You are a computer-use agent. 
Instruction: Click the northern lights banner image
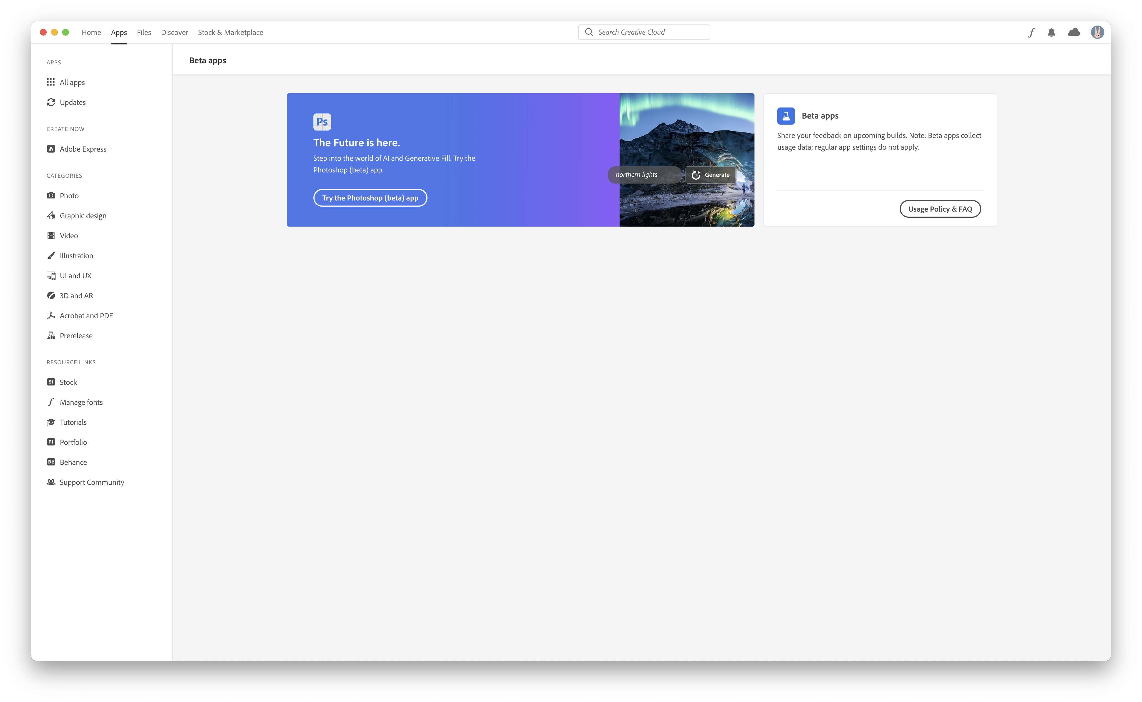(x=687, y=160)
